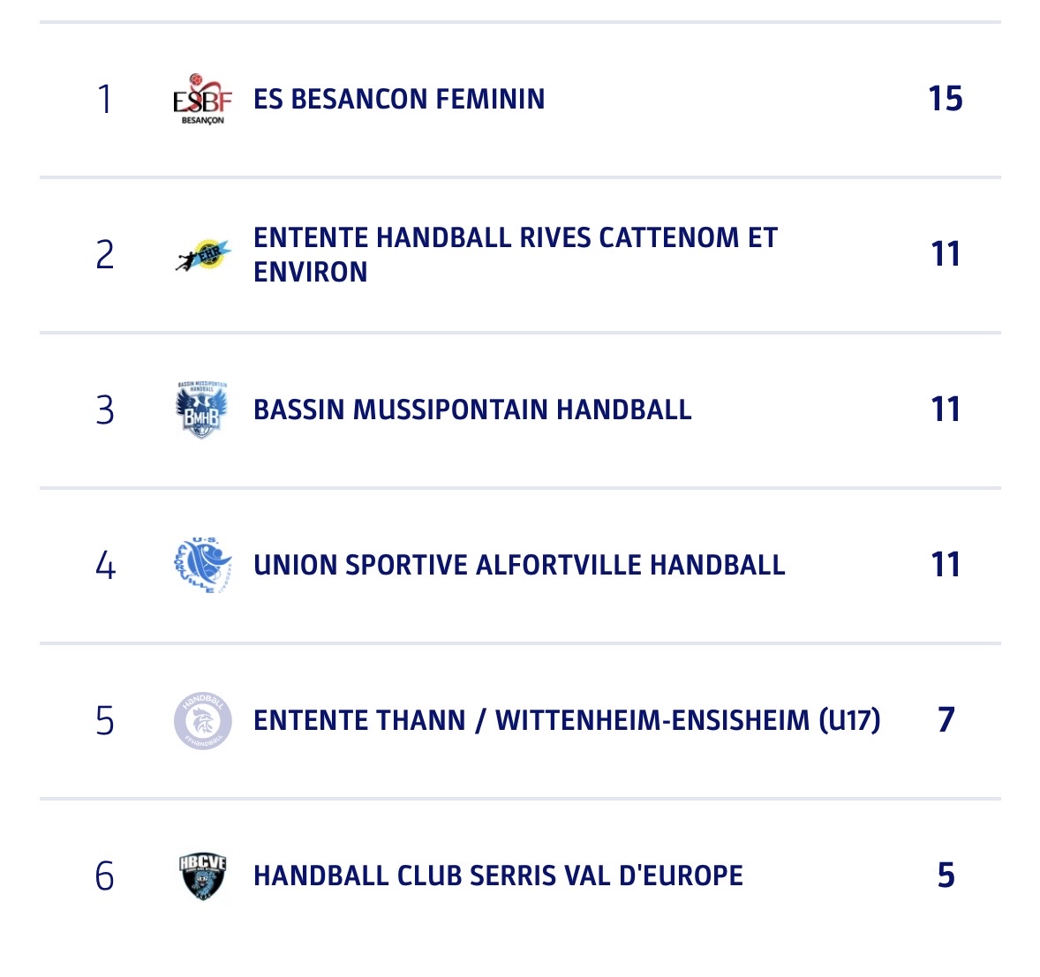Click rank number 1 in the standings

click(x=105, y=99)
